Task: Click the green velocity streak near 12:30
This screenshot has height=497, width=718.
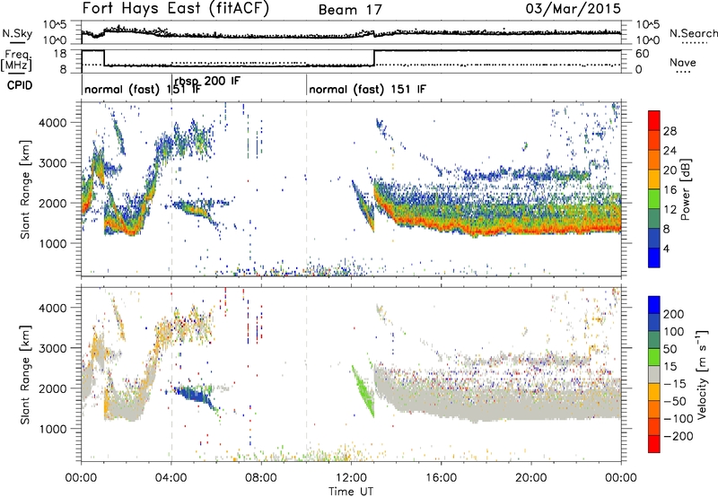Action: 363,390
